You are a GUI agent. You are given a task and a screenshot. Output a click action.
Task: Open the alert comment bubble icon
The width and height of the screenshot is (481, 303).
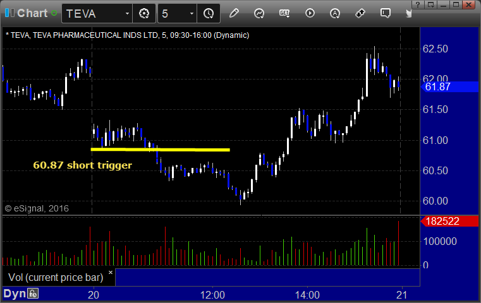point(386,13)
